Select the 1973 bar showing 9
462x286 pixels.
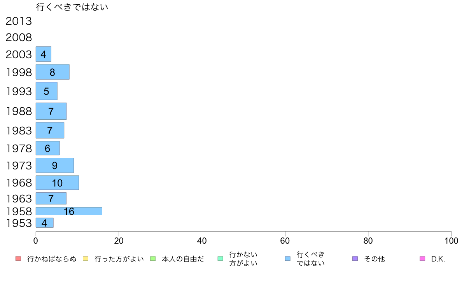point(55,165)
